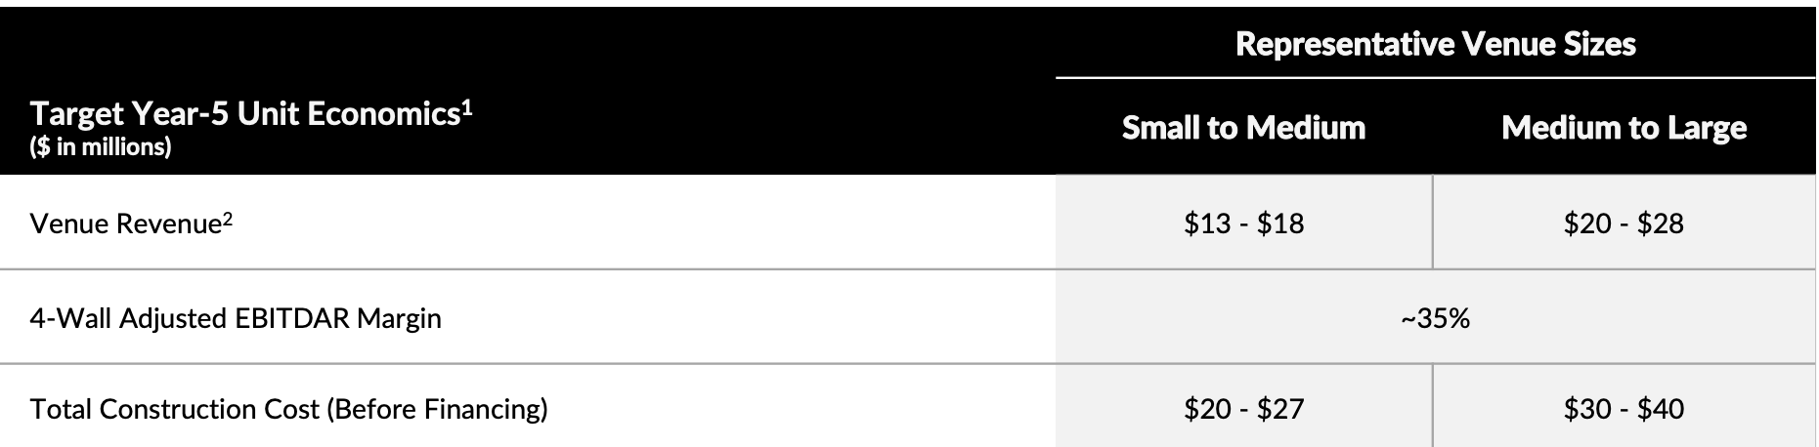Click the $13 - $18 revenue cell
Screen dimensions: 1819x447
[x=1243, y=223]
